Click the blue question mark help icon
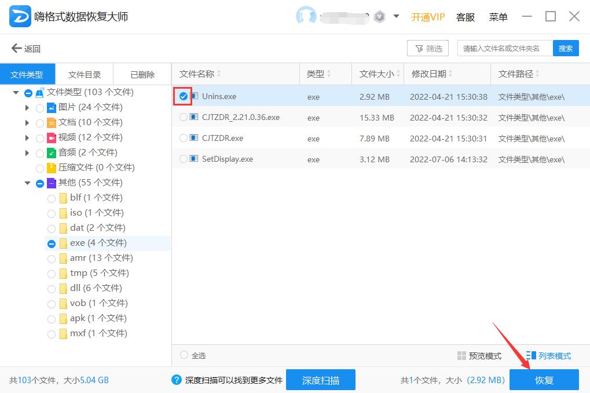The image size is (590, 393). coord(177,380)
